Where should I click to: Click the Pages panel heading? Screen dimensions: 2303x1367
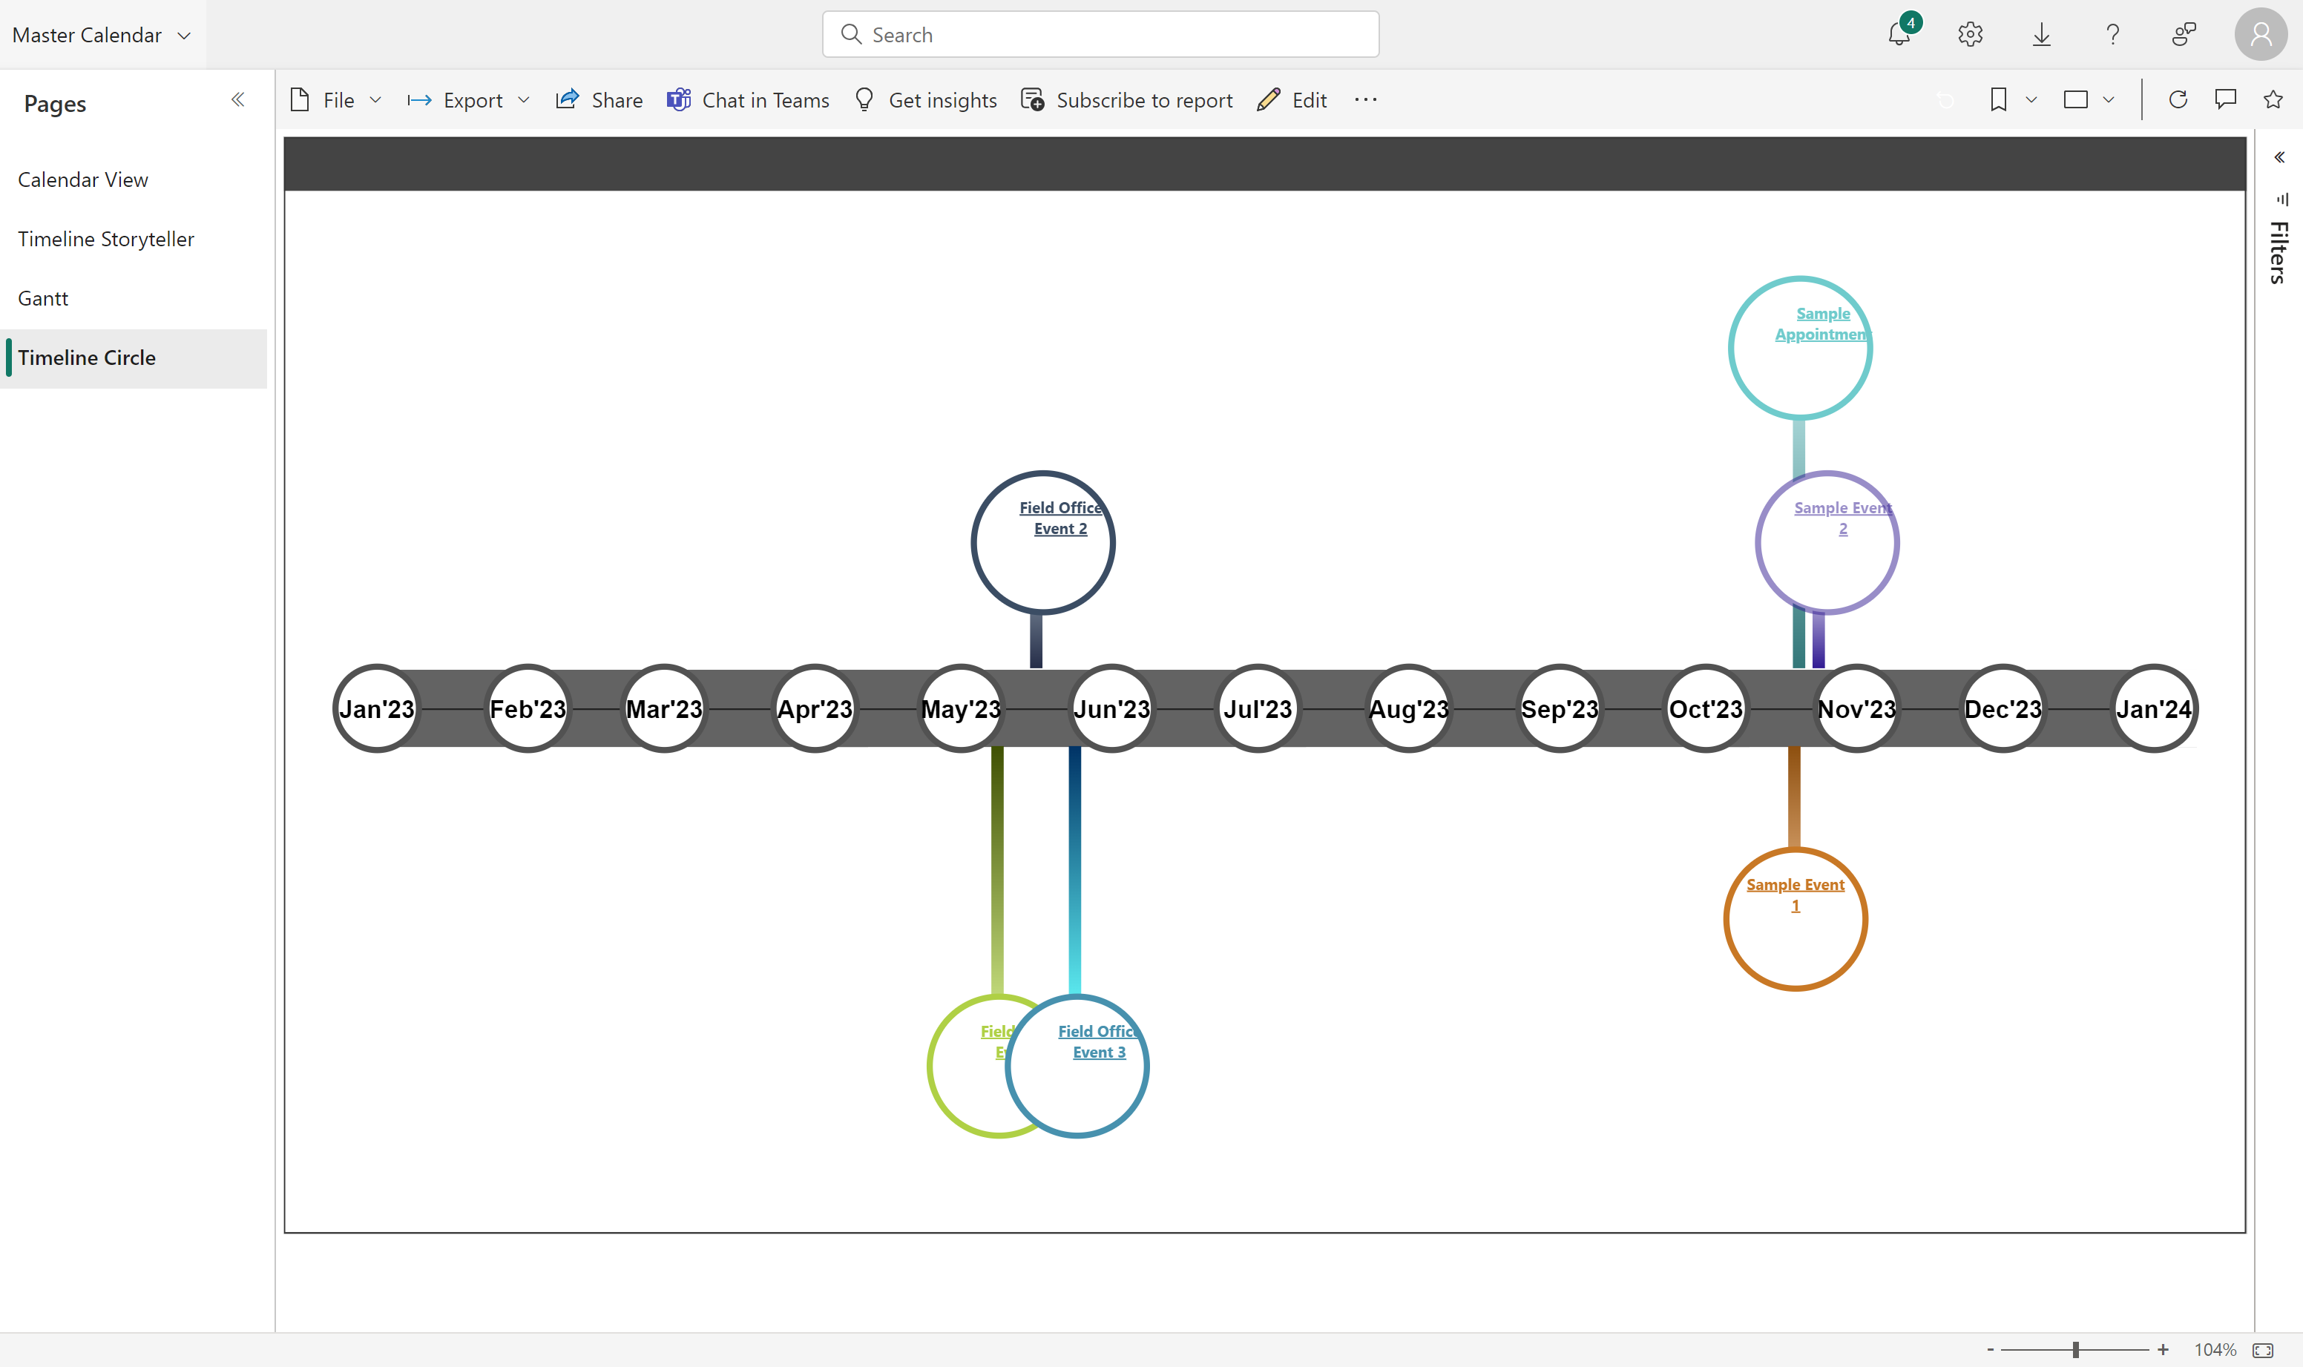55,103
